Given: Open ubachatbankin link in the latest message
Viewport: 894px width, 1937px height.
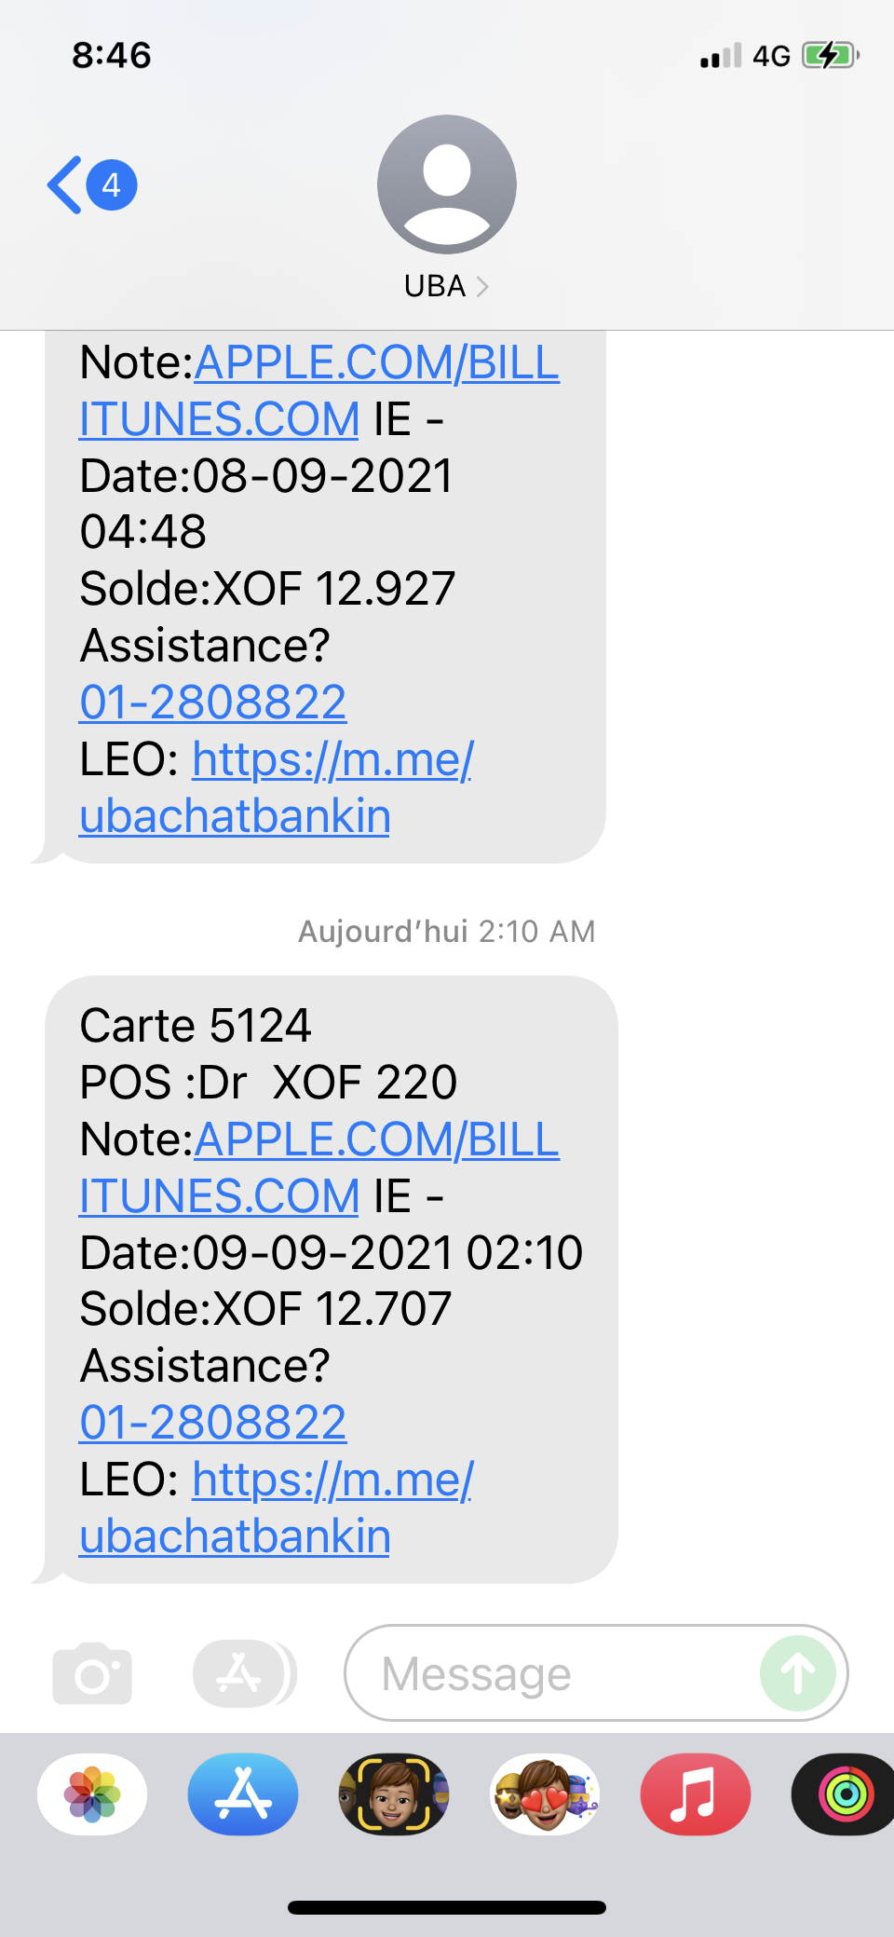Looking at the screenshot, I should (235, 1535).
